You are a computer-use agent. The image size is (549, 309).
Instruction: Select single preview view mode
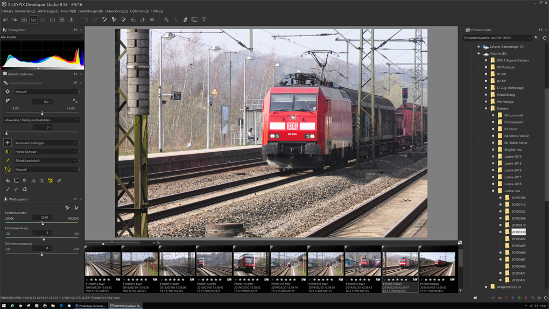(x=43, y=19)
